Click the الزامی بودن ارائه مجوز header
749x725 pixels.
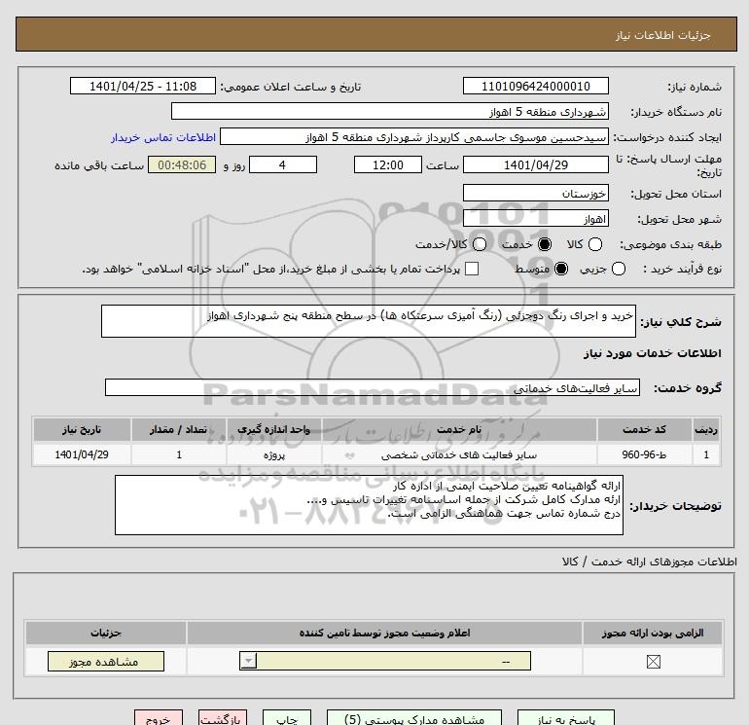pos(653,633)
